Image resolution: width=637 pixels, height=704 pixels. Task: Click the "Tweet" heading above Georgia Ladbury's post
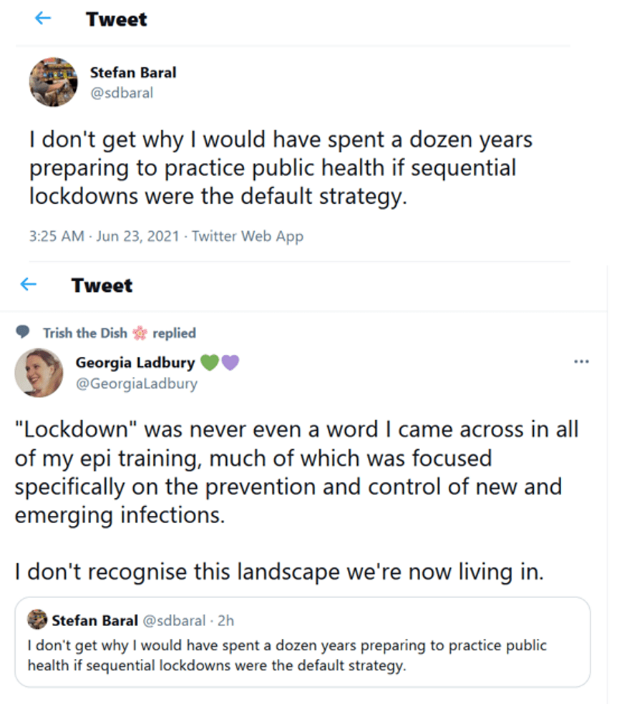coord(102,285)
